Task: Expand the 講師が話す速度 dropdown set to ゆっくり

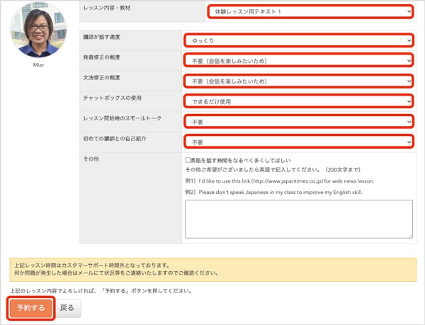Action: point(298,40)
